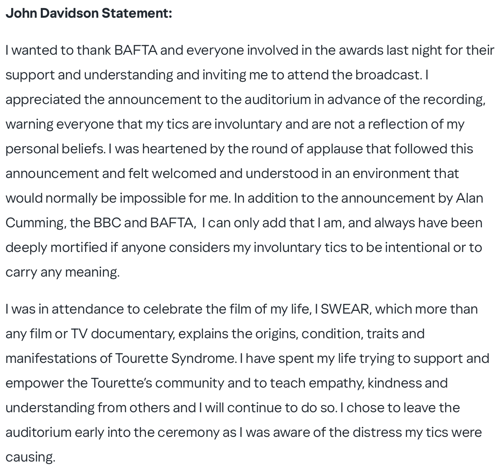Click the phrase "carry any meaning."
The image size is (502, 470).
(x=62, y=272)
